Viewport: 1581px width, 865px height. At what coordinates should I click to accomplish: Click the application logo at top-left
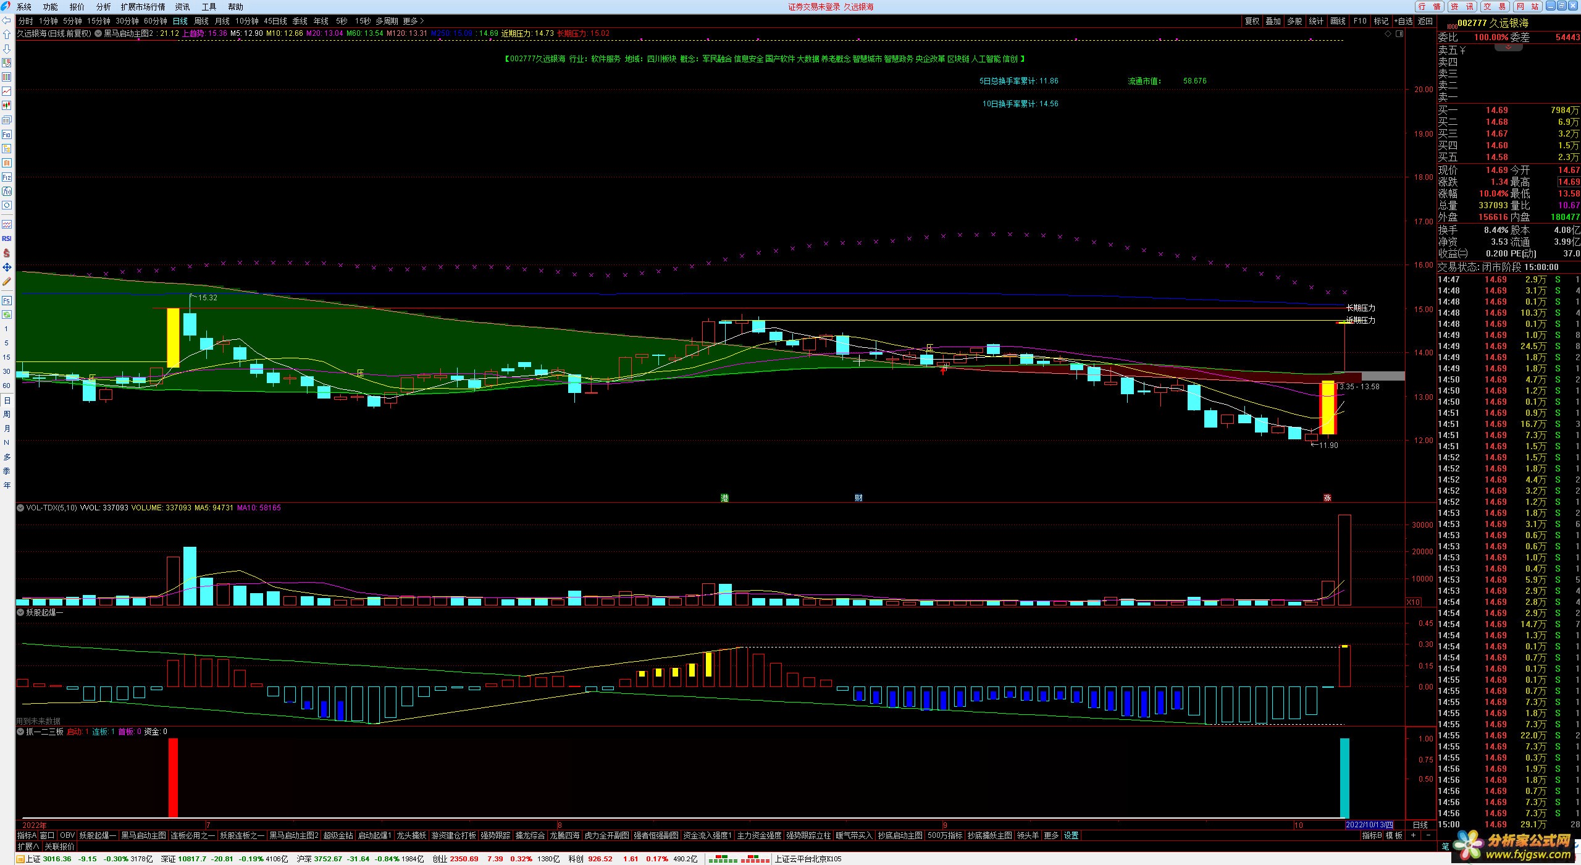[6, 7]
